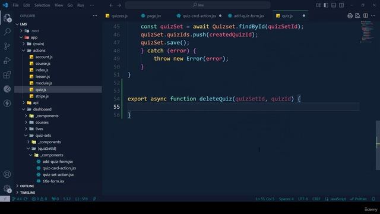Collapse the actions folder
This screenshot has width=380, height=214.
39,51
